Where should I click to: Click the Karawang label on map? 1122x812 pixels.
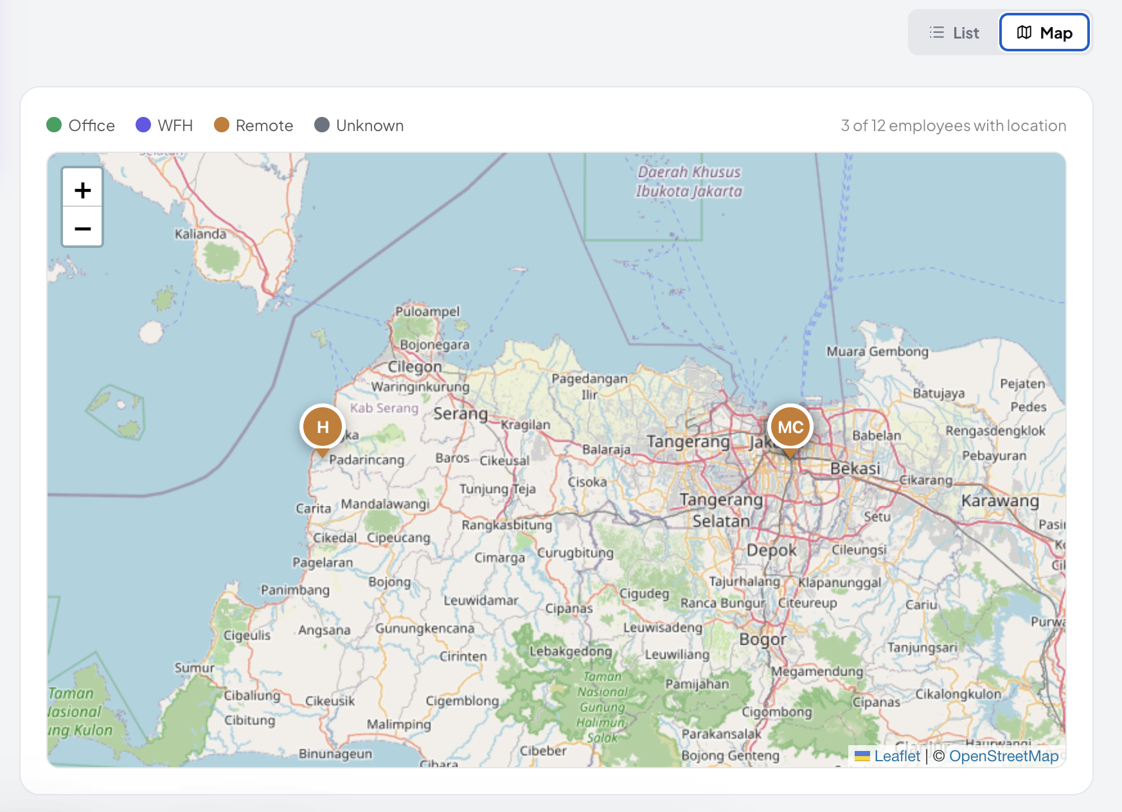click(1000, 501)
